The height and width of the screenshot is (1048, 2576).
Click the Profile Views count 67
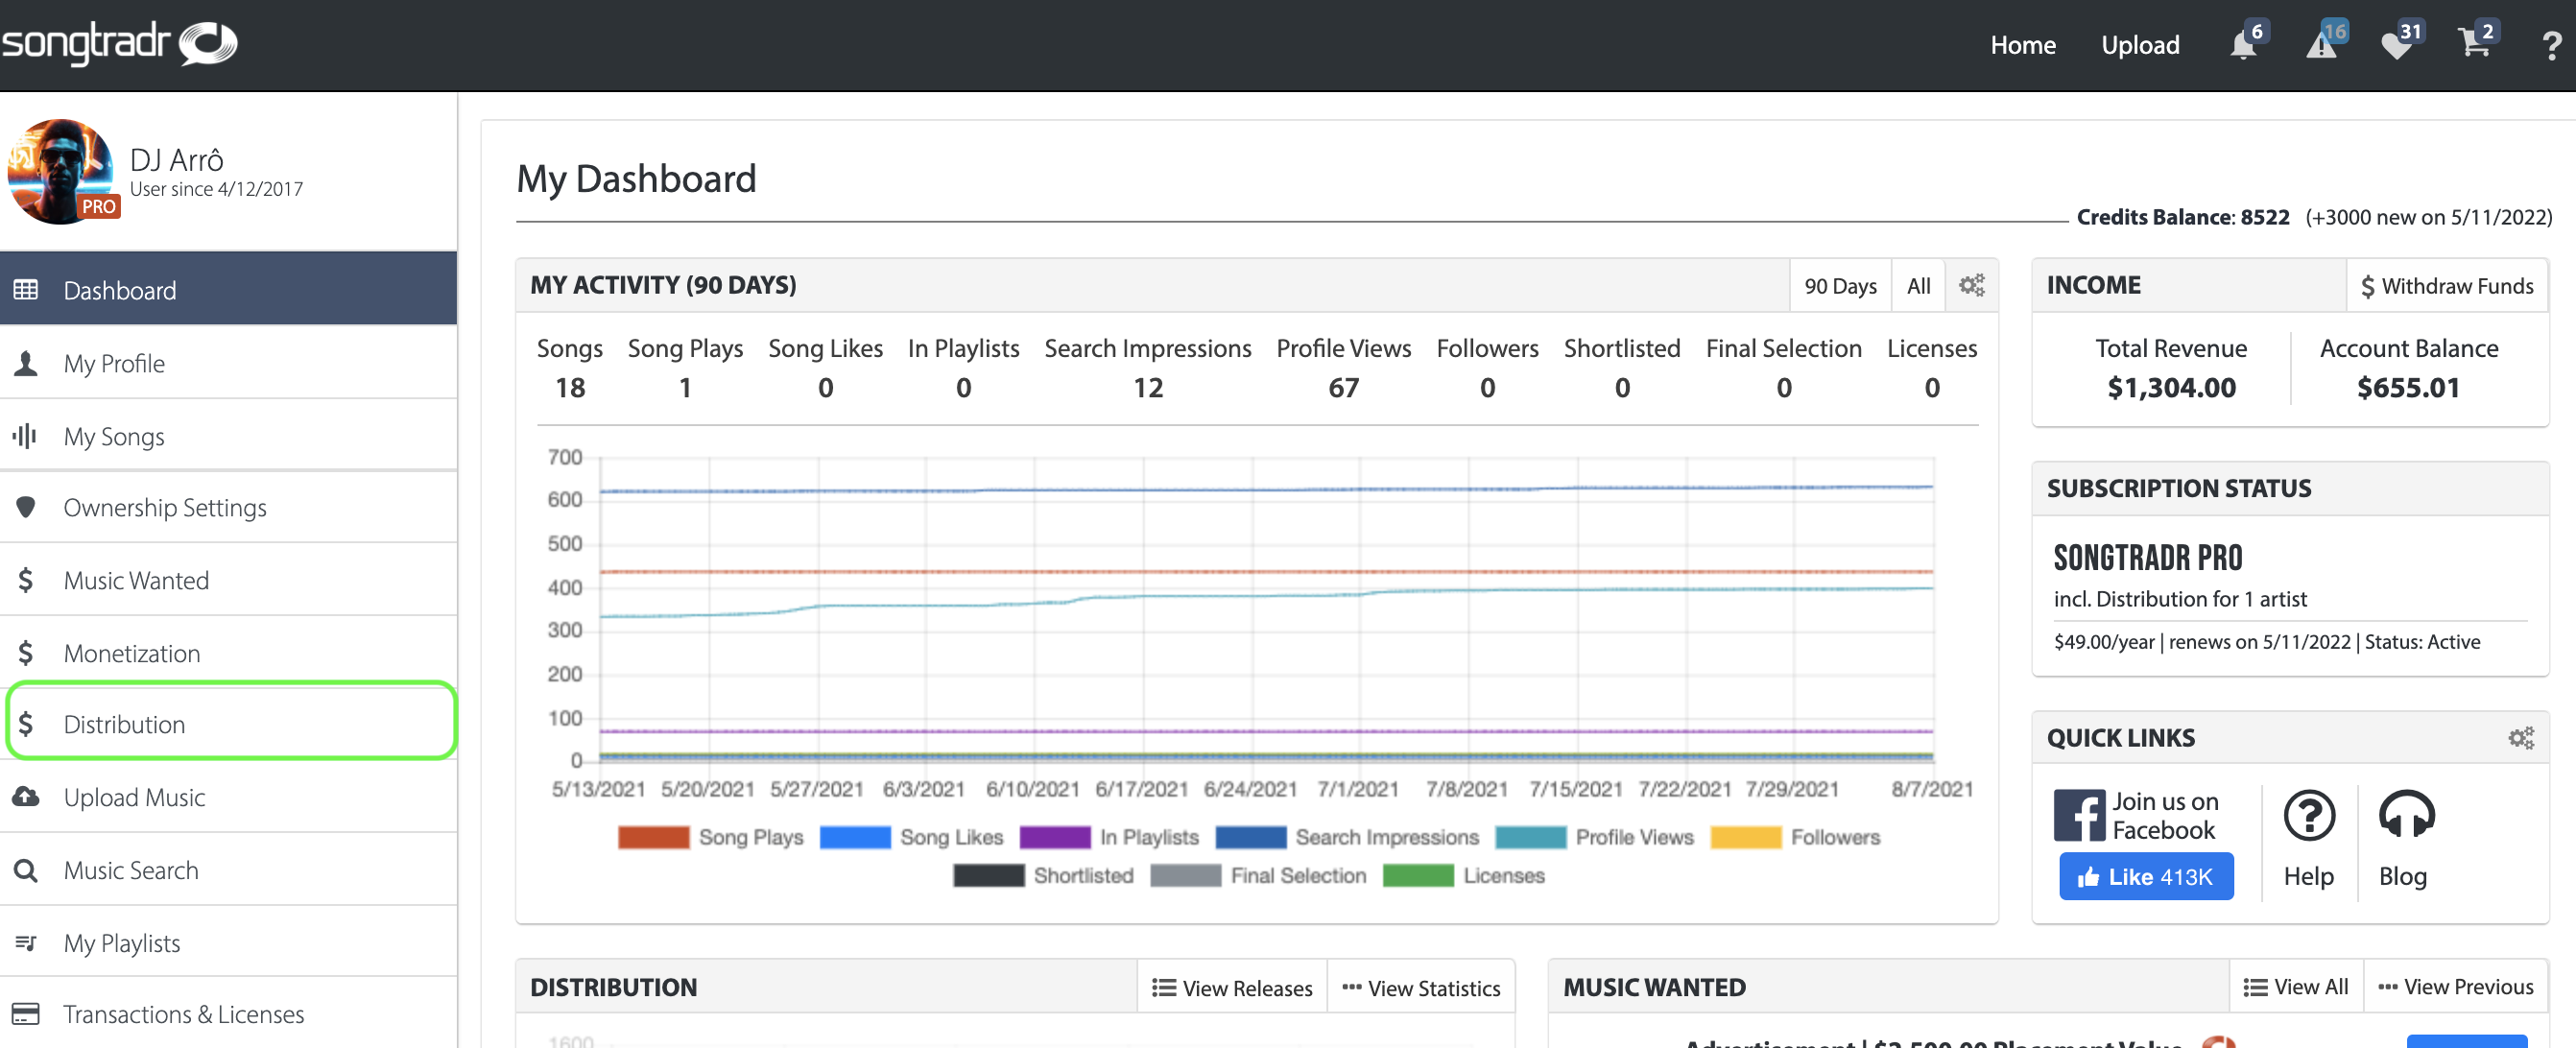pos(1343,388)
